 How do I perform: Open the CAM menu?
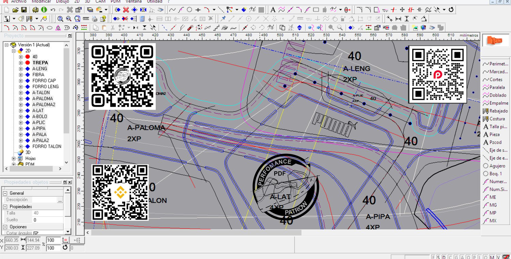tap(100, 1)
